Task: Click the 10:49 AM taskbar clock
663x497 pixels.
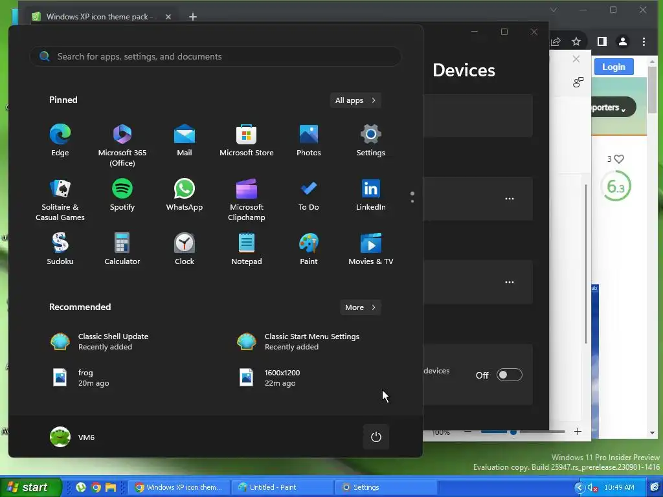Action: tap(619, 487)
